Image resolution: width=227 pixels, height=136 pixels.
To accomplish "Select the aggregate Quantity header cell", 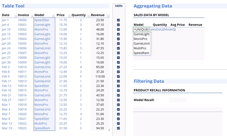I will pos(160,25).
